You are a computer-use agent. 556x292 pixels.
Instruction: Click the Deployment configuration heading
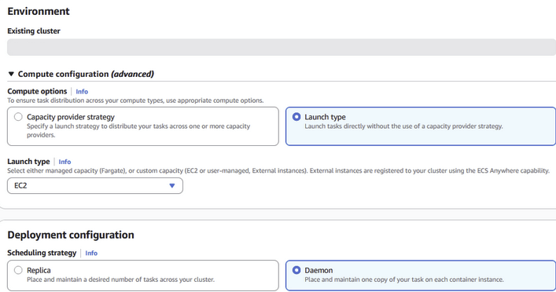[71, 235]
